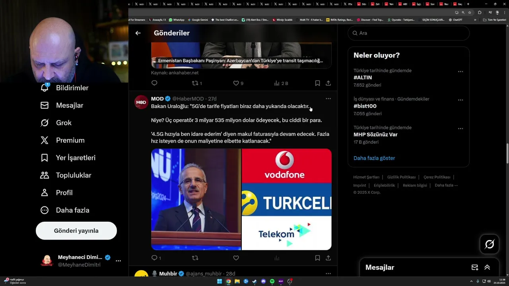
Task: Open browser extensions puzzle icon
Action: coord(480,12)
